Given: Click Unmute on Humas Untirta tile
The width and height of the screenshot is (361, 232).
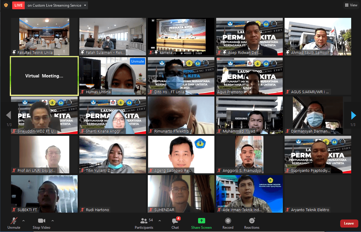Looking at the screenshot, I should click(137, 61).
